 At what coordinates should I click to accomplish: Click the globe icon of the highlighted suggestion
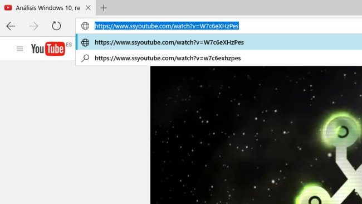(85, 42)
